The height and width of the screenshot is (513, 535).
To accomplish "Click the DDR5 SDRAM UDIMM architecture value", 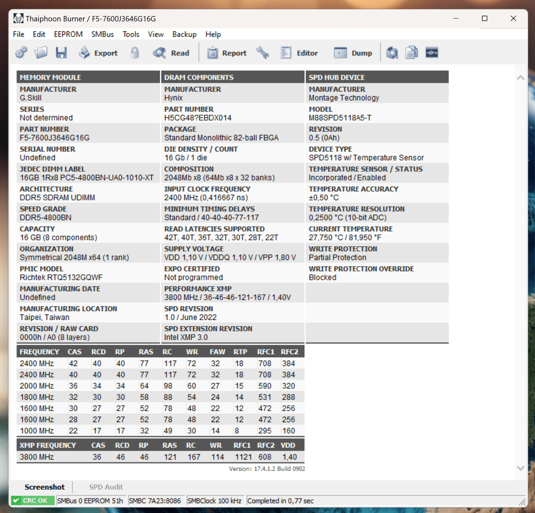I will tap(57, 197).
